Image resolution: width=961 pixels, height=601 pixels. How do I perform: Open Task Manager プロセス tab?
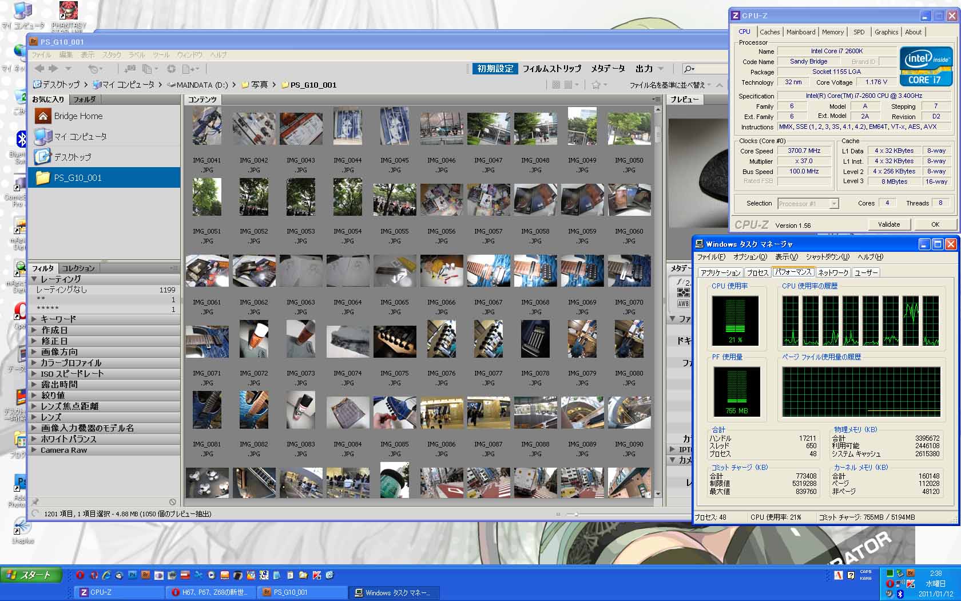click(x=758, y=273)
